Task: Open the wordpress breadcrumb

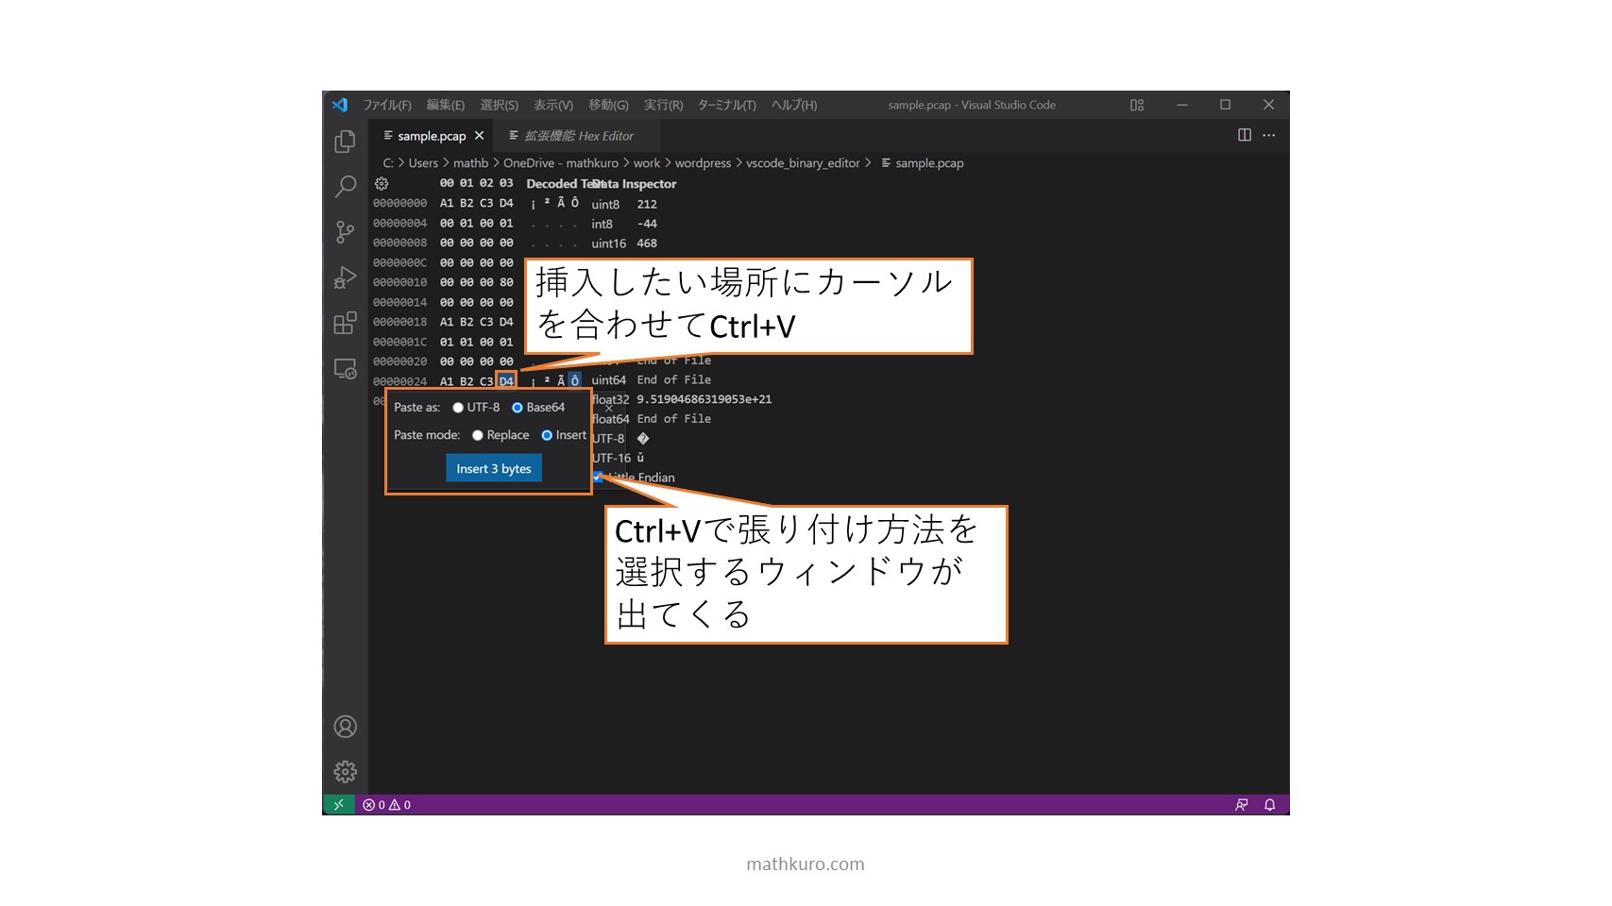Action: pos(703,163)
